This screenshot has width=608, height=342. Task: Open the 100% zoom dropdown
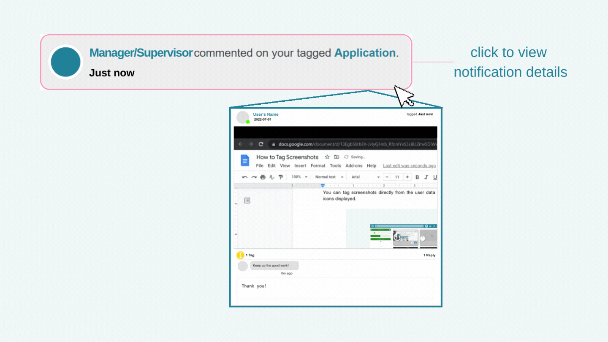(299, 177)
